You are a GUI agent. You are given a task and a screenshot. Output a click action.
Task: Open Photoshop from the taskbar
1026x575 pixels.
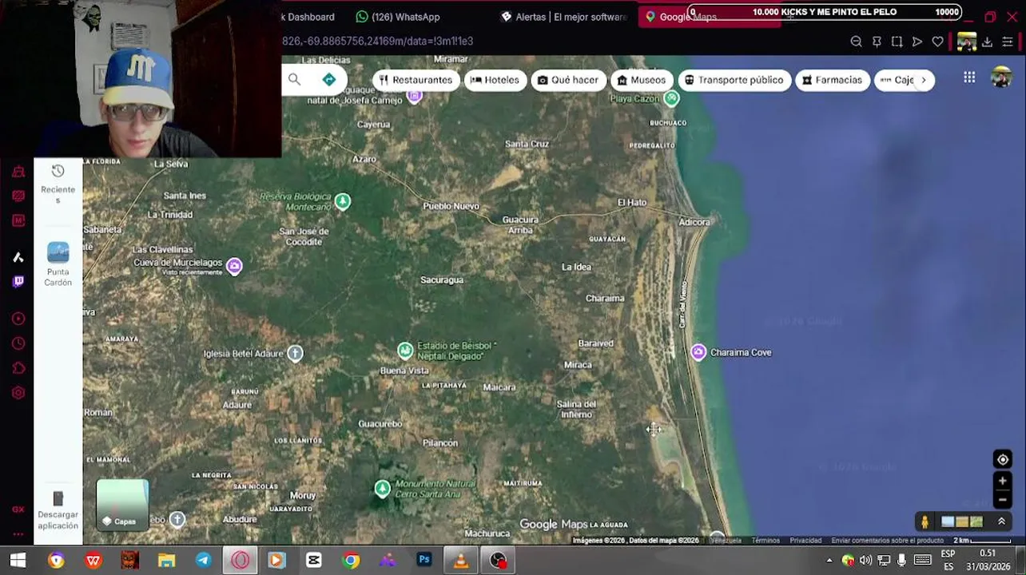click(424, 561)
